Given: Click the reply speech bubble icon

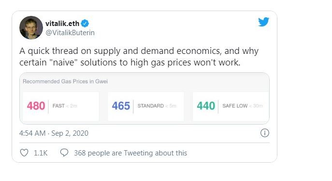Looking at the screenshot, I should point(64,153).
